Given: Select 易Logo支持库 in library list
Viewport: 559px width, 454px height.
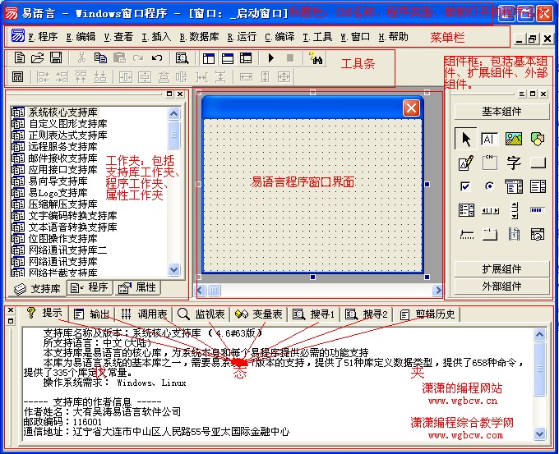Looking at the screenshot, I should 49,193.
